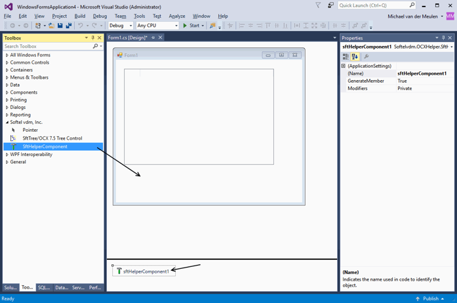This screenshot has height=303, width=457.
Task: Click the Publish button in status bar
Action: click(430, 298)
